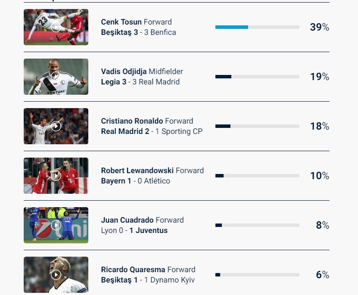Open the Robert Lewandowski entry name
The width and height of the screenshot is (358, 295).
tap(137, 171)
